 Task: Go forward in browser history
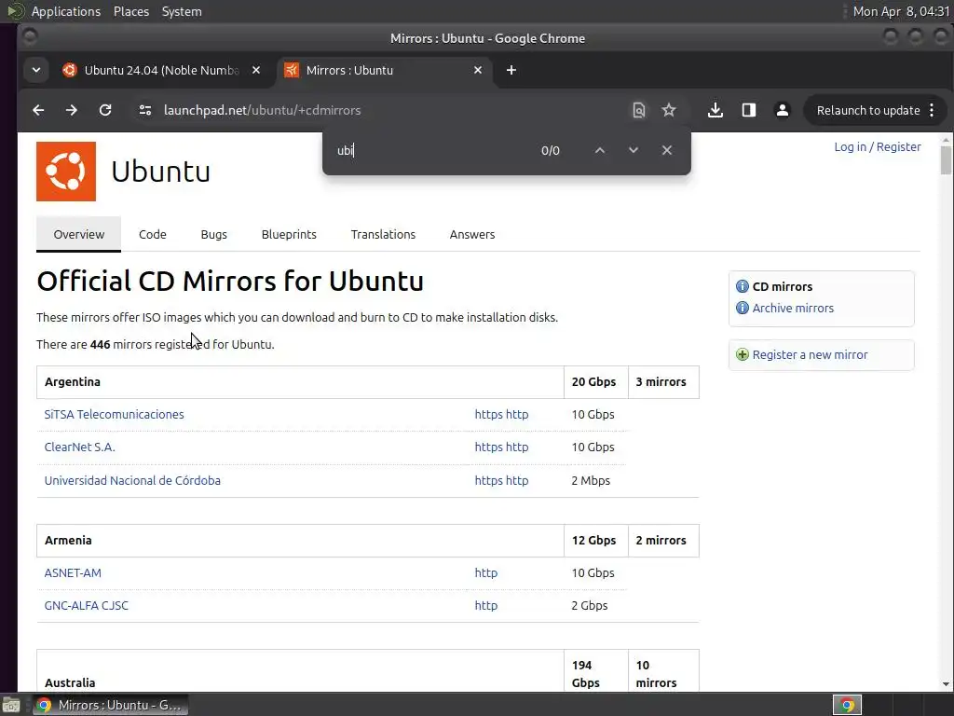click(72, 110)
